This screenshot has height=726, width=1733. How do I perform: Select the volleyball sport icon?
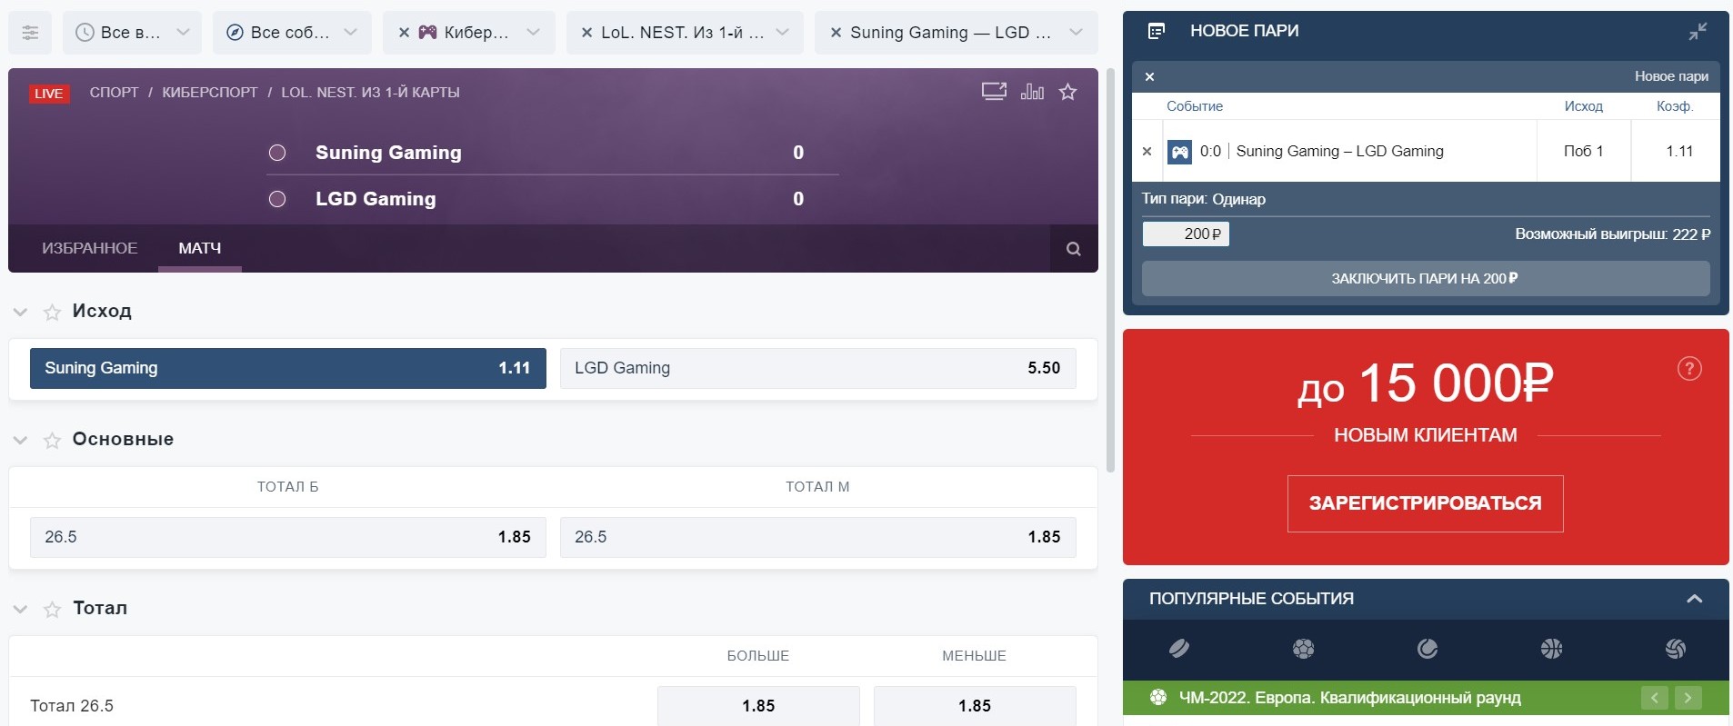[1675, 648]
